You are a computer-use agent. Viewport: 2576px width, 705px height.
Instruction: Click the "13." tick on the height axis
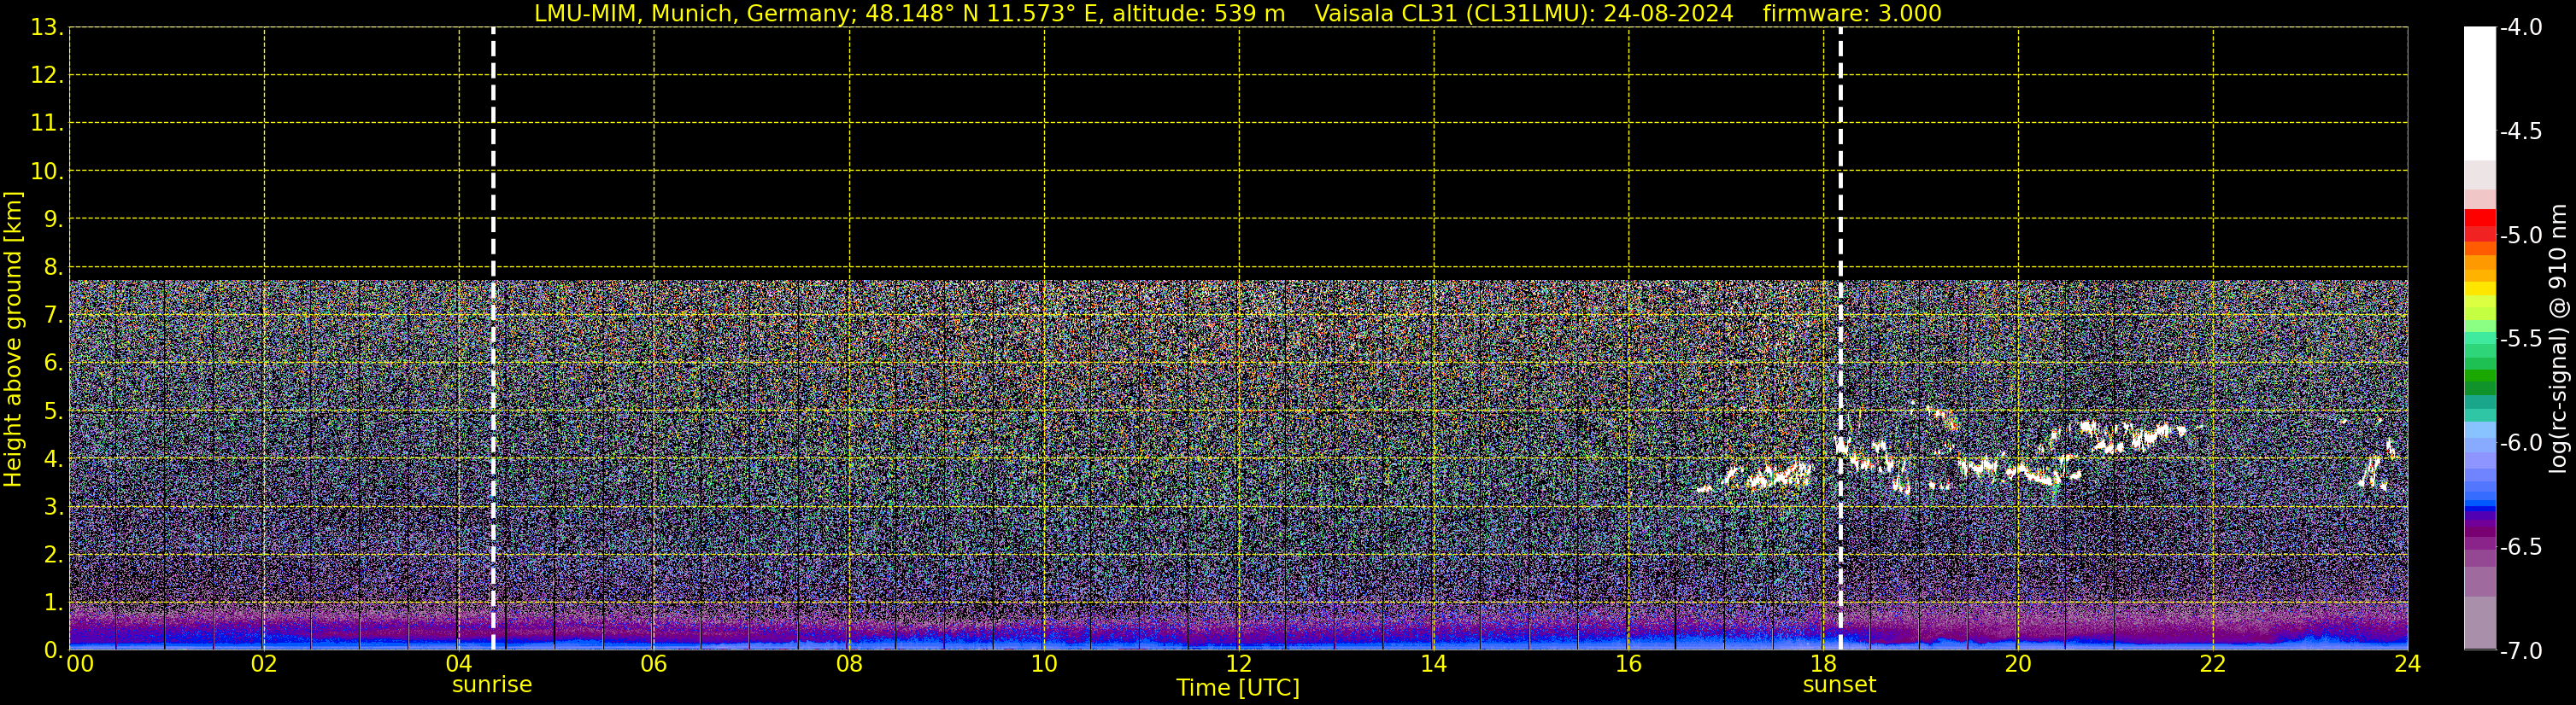click(47, 28)
